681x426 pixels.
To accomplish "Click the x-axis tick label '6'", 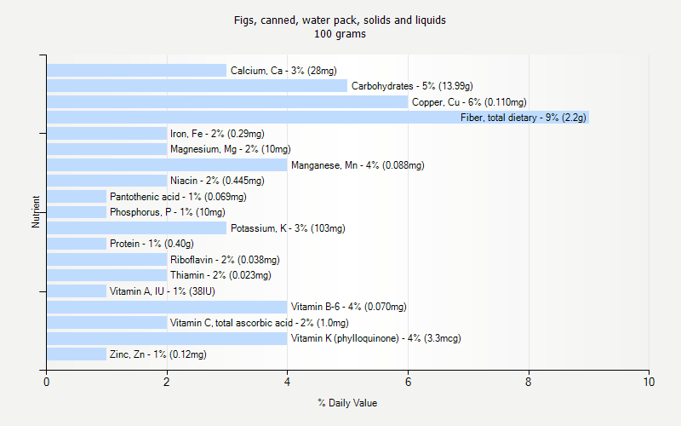I will pos(408,382).
